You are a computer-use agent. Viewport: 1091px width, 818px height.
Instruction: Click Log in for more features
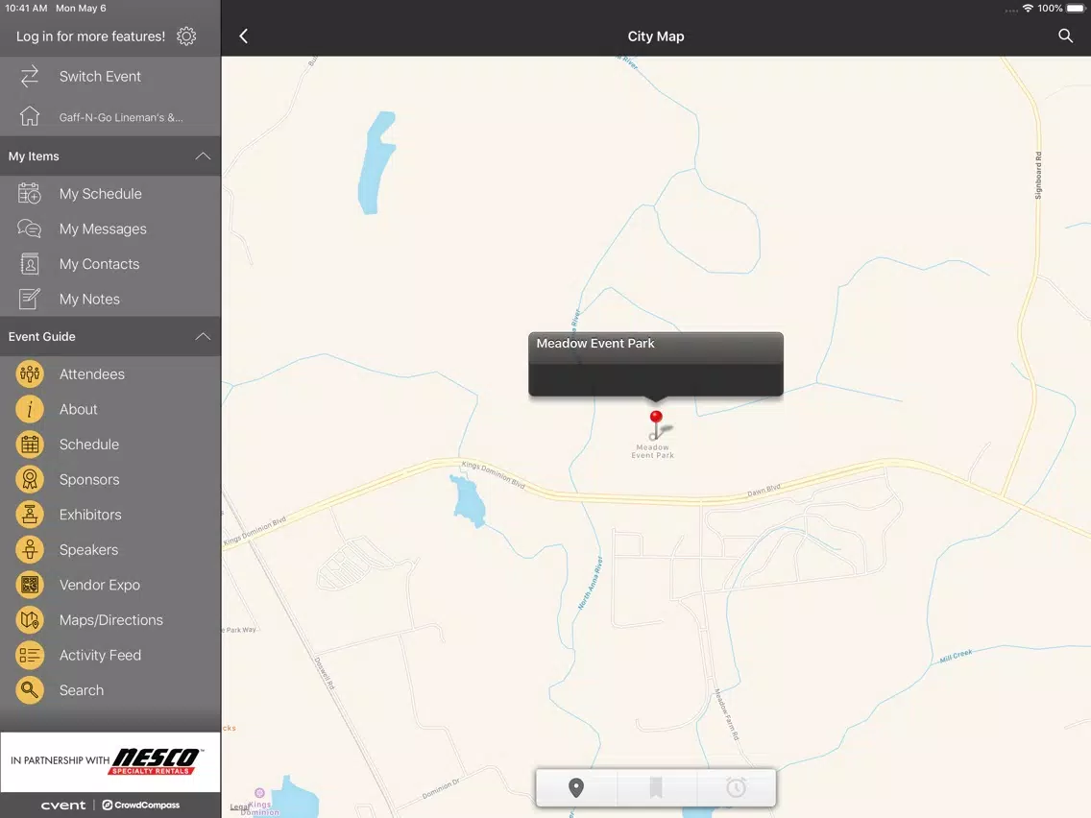[x=90, y=36]
